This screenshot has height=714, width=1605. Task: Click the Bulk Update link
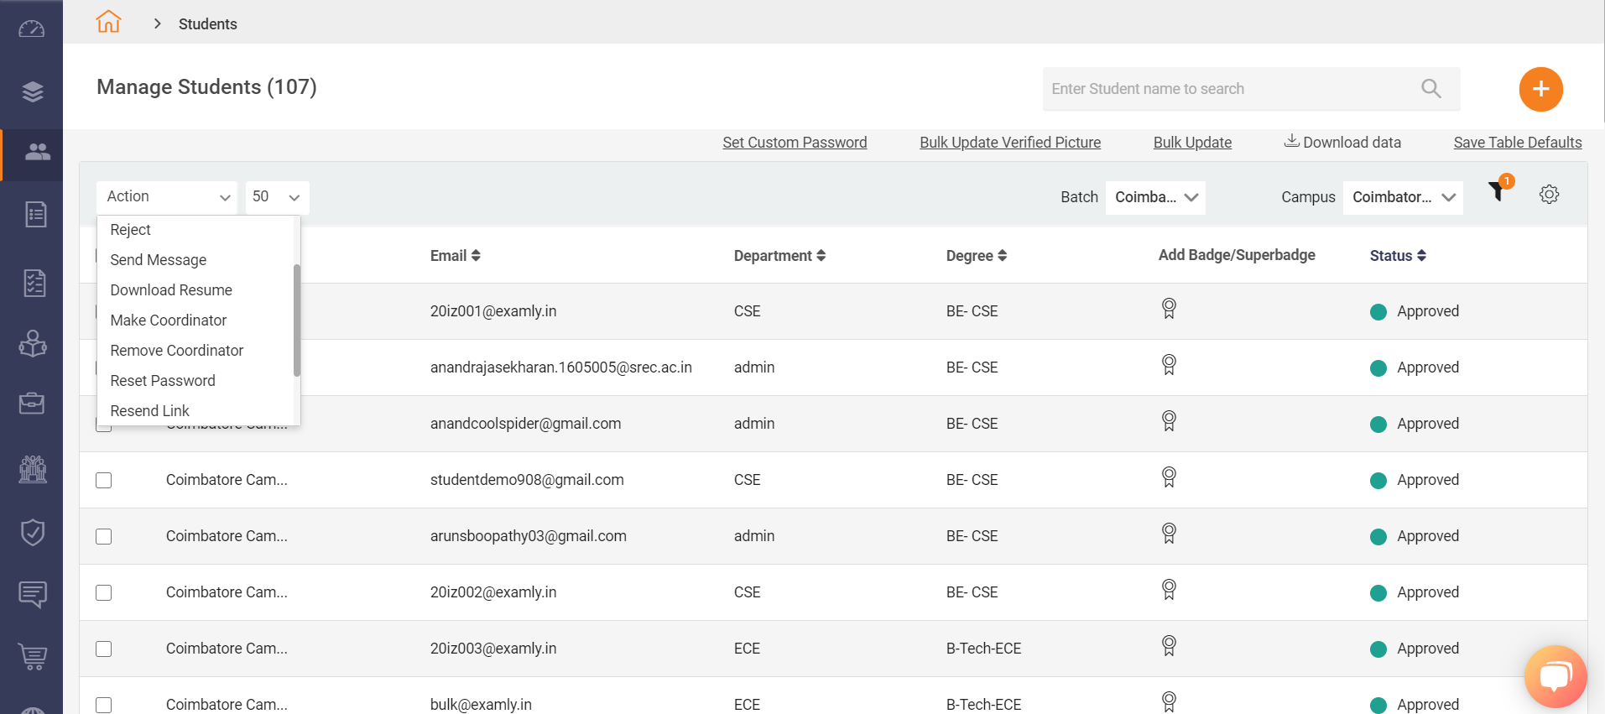click(1192, 143)
